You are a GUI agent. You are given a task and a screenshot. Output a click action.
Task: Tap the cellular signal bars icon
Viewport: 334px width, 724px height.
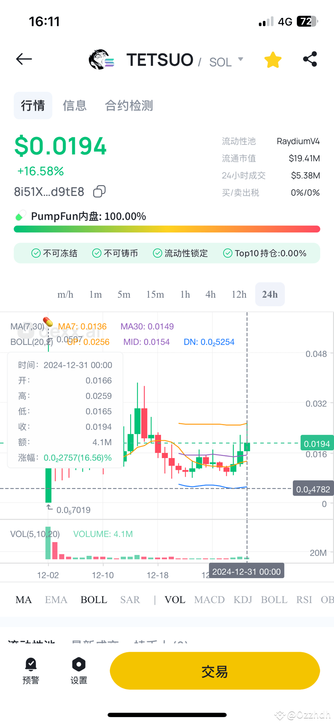pos(266,21)
